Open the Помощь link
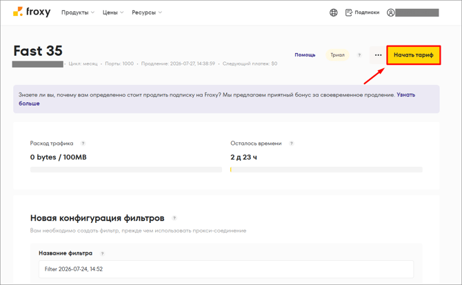The width and height of the screenshot is (462, 285). (x=305, y=55)
